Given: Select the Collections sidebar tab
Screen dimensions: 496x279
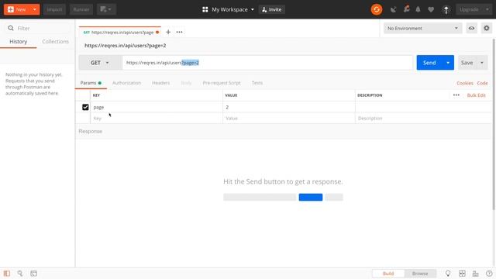Looking at the screenshot, I should tap(55, 41).
